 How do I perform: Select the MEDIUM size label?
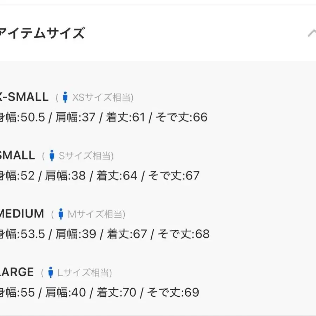[22, 213]
